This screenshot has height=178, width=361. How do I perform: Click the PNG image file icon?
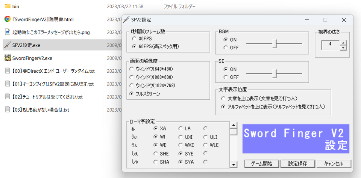click(7, 32)
